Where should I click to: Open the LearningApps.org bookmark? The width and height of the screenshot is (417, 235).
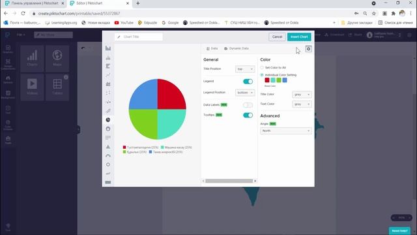pyautogui.click(x=61, y=23)
